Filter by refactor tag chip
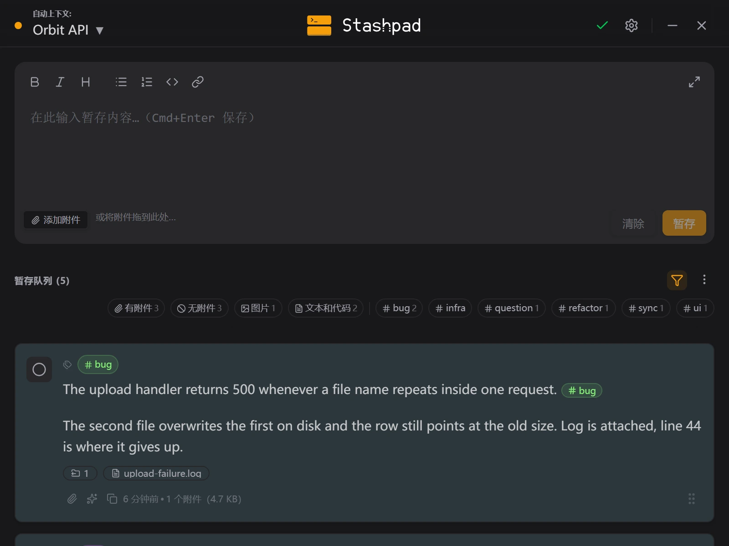729x546 pixels. point(584,308)
